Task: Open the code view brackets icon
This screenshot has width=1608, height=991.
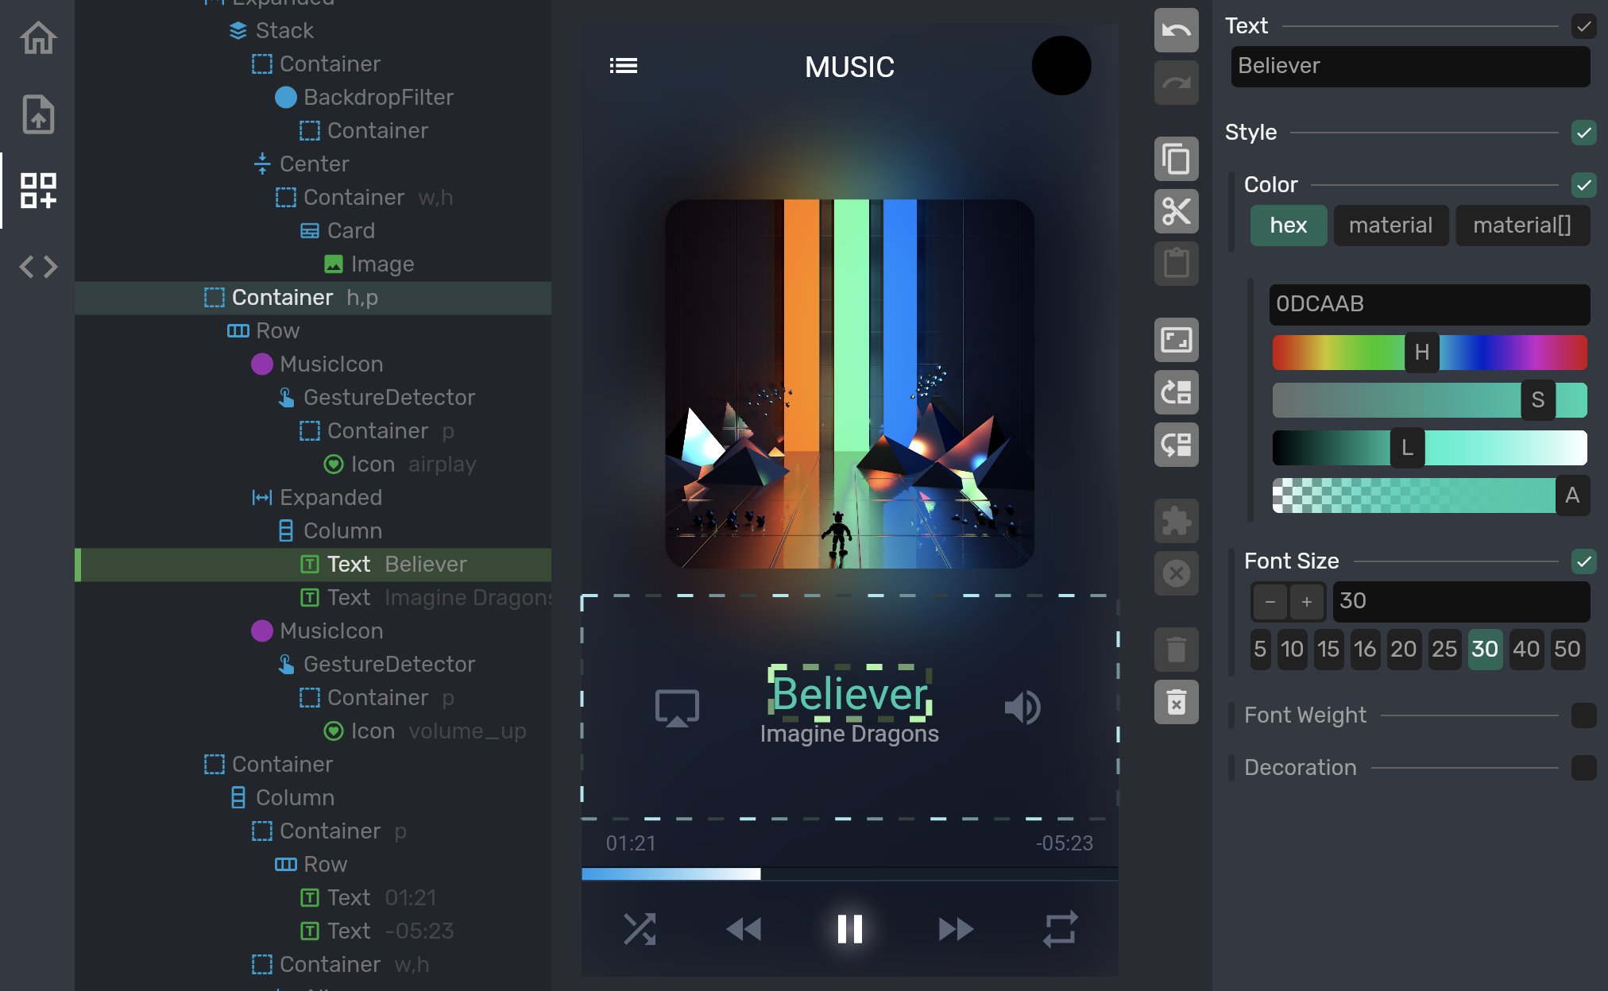Action: [38, 266]
